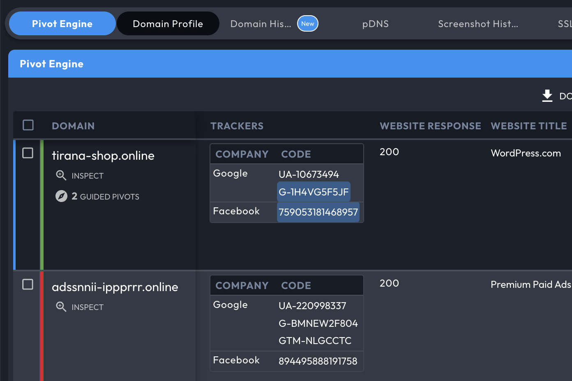Open the 2 Guided Pivots link
The image size is (572, 381).
[x=106, y=196]
